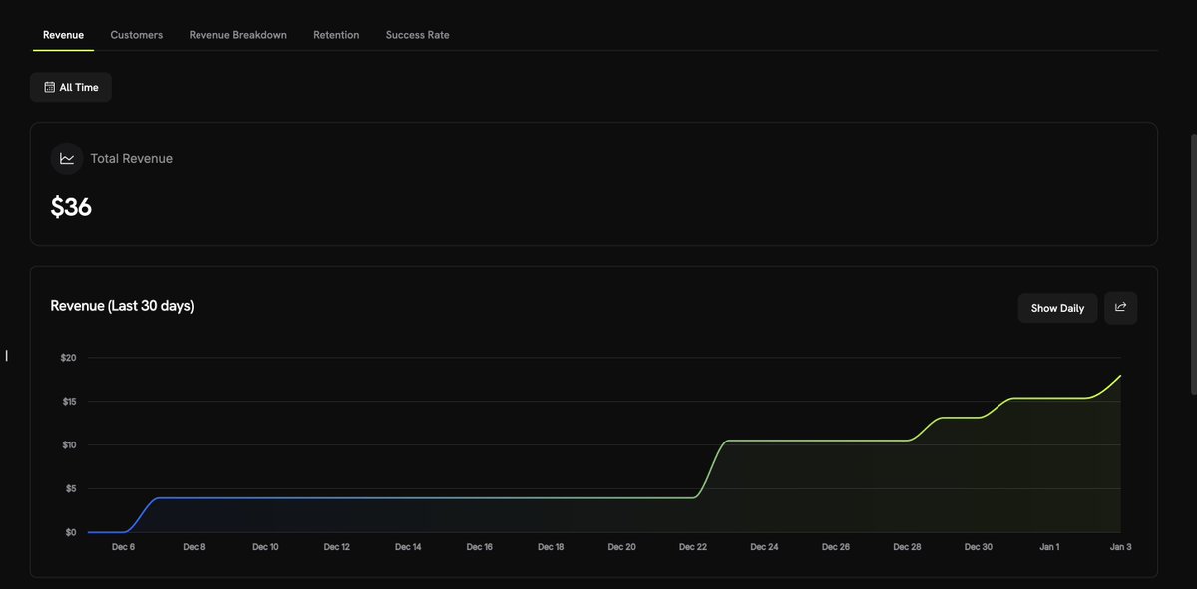Click the Total Revenue label
This screenshot has height=589, width=1197.
click(131, 159)
